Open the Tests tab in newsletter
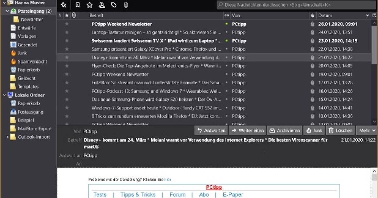This screenshot has height=198, width=378. tap(100, 195)
